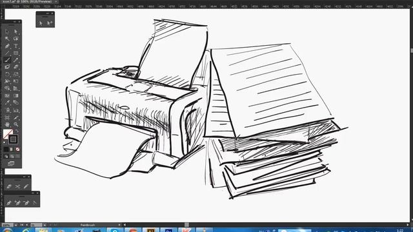413x232 pixels.
Task: Open the artboard navigation dropdown
Action: (45, 225)
